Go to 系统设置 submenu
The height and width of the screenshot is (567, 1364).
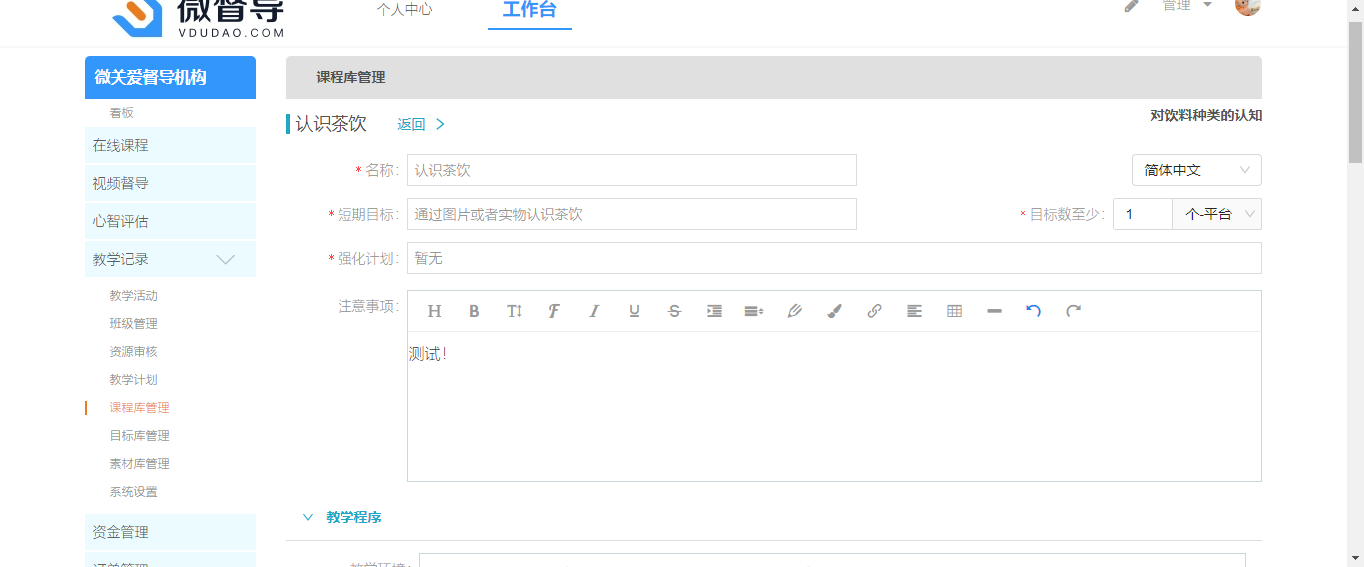pyautogui.click(x=133, y=492)
